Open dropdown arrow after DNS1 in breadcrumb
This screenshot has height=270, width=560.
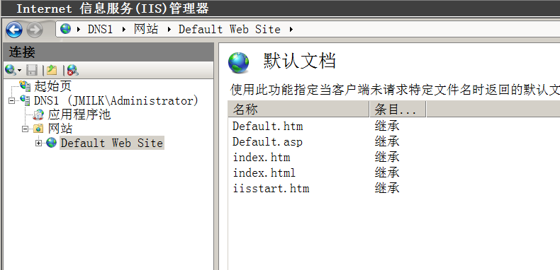(x=124, y=29)
